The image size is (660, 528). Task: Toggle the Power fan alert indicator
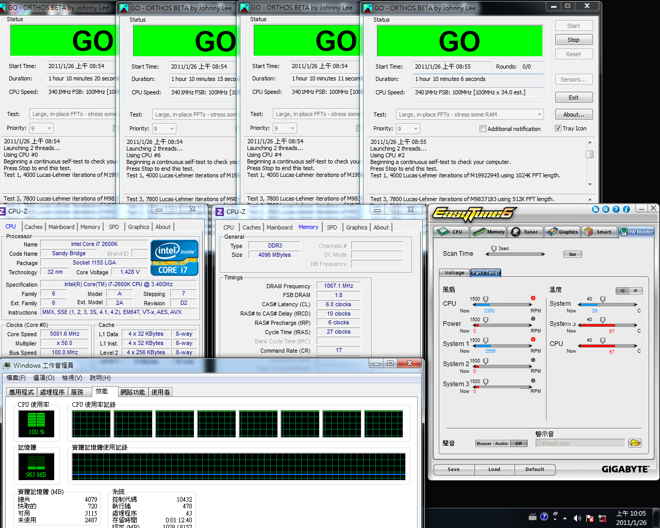[533, 319]
